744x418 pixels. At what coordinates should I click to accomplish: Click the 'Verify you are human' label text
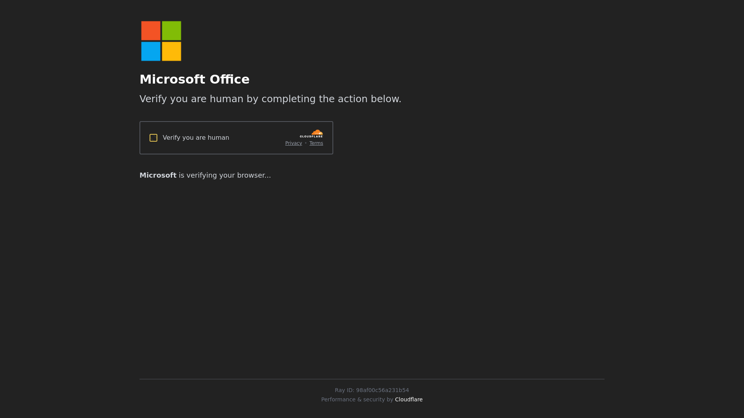tap(196, 138)
